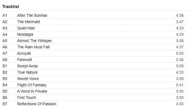Select The Rain Must Fall track
The width and height of the screenshot is (191, 111).
[33, 47]
